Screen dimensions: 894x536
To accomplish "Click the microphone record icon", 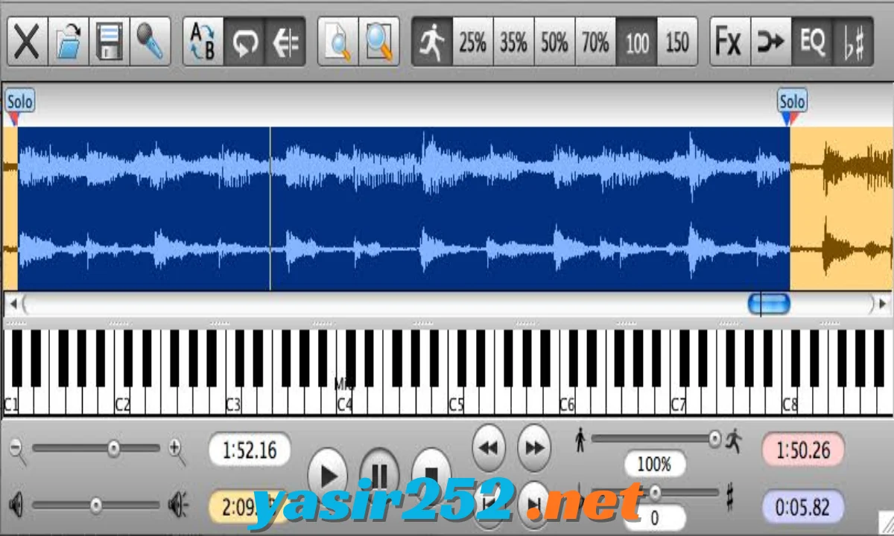I will coord(150,42).
